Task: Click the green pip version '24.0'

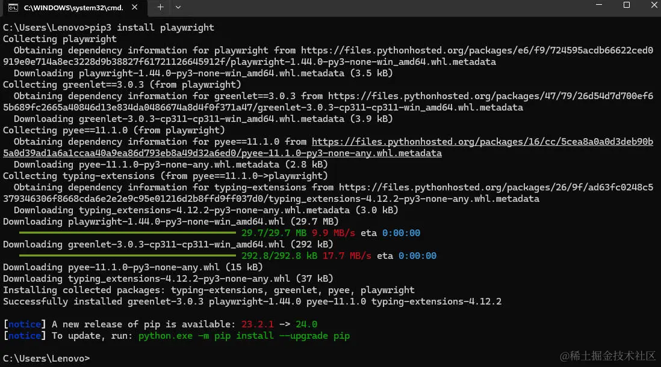Action: 306,324
